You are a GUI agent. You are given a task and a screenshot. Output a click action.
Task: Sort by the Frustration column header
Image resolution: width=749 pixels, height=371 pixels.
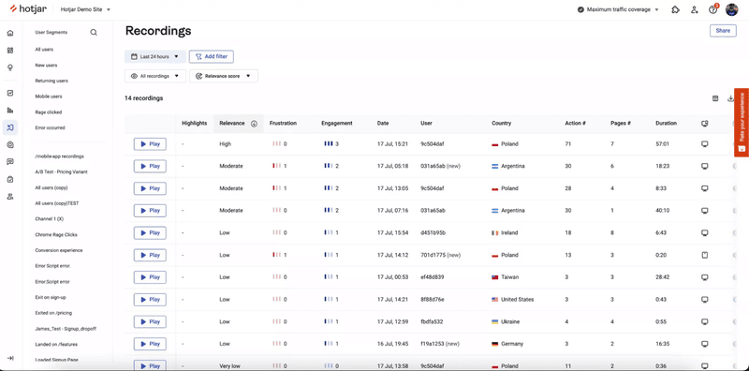pyautogui.click(x=284, y=124)
